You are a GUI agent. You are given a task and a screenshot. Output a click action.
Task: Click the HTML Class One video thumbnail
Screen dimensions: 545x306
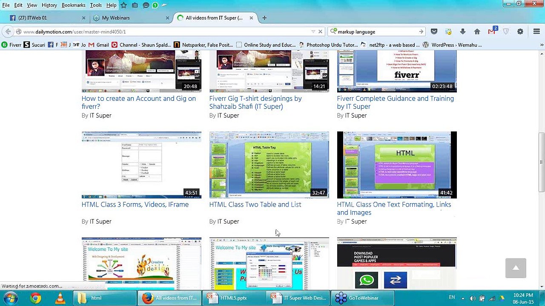click(397, 165)
